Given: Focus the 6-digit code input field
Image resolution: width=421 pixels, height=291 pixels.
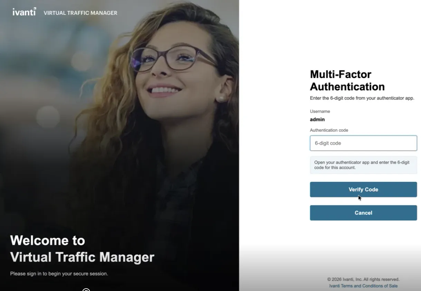Looking at the screenshot, I should tap(363, 143).
